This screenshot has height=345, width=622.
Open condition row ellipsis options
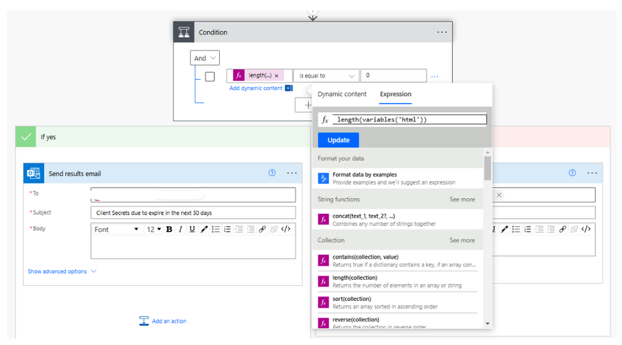[x=435, y=76]
